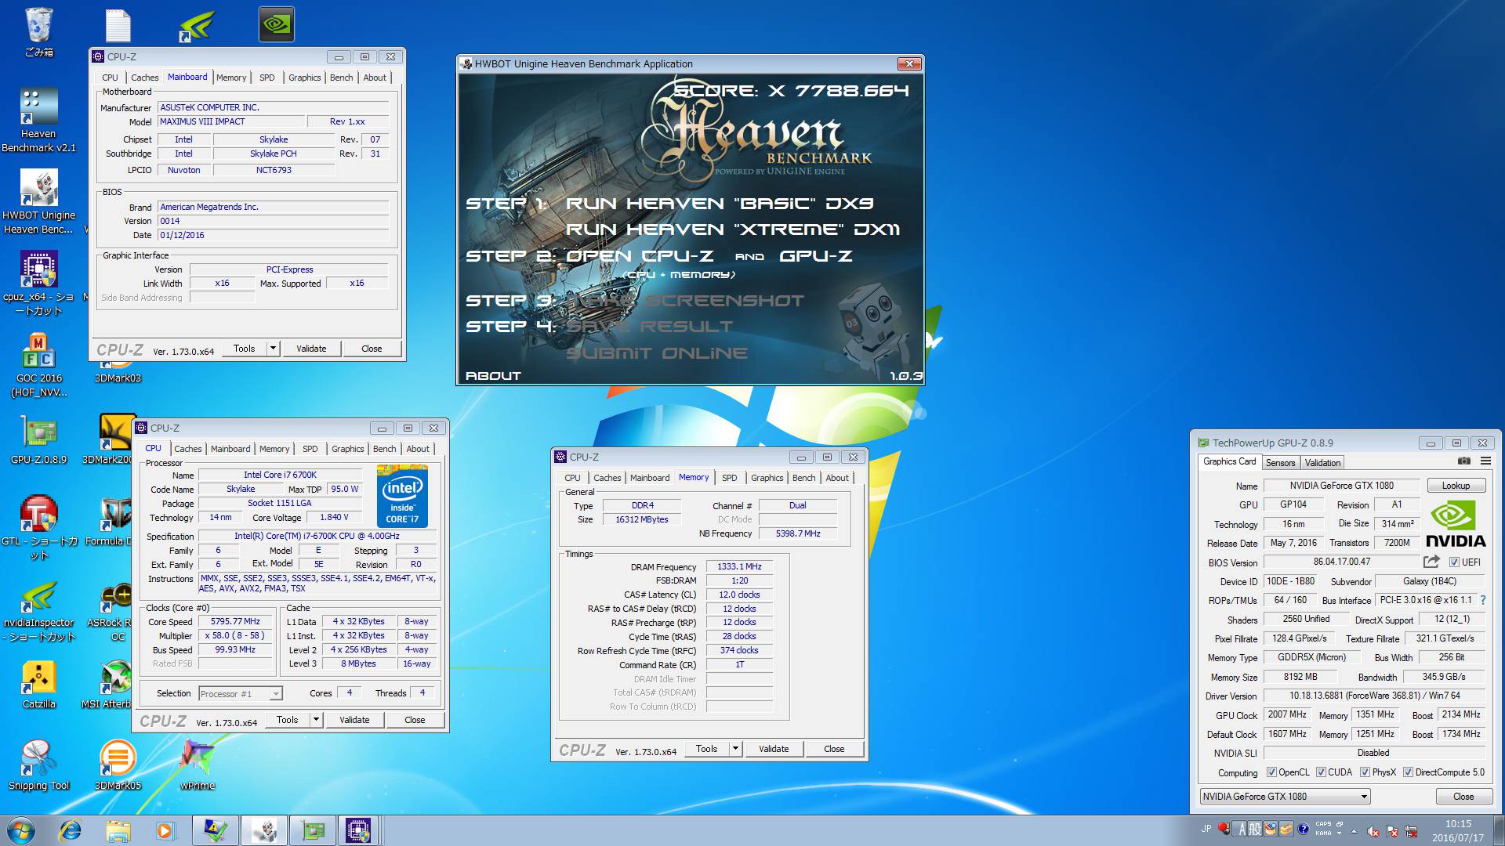Image resolution: width=1505 pixels, height=846 pixels.
Task: Click Run Heaven Basic DX9 in HWBOT
Action: pyautogui.click(x=719, y=204)
